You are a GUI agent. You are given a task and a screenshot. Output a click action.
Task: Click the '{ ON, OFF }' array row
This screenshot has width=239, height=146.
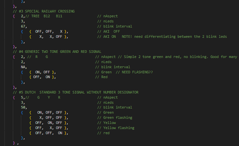point(42,72)
